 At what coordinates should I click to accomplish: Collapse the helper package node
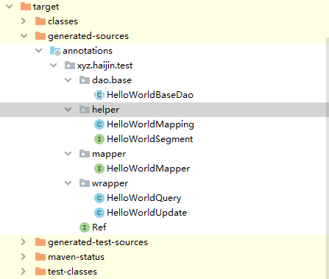pyautogui.click(x=68, y=110)
